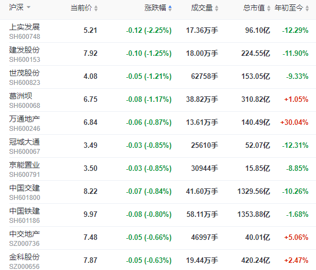Image resolution: width=316 pixels, height=270 pixels.
Task: Open stock 中国交建
Action: pos(24,188)
